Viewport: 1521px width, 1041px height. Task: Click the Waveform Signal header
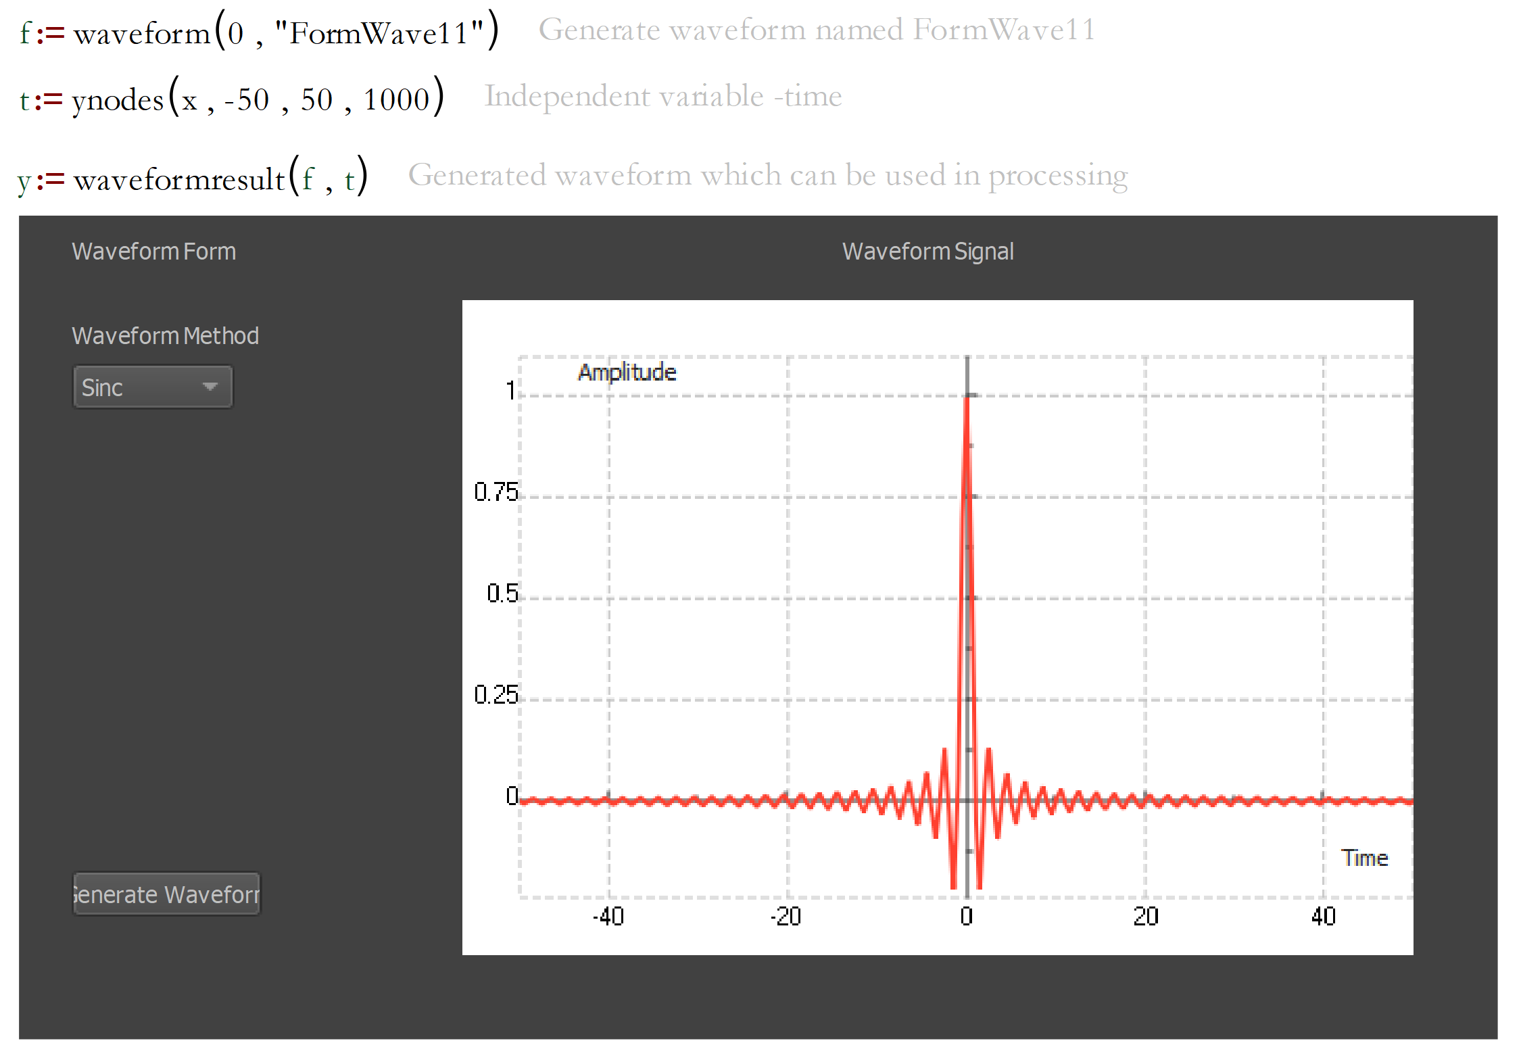[x=927, y=251]
